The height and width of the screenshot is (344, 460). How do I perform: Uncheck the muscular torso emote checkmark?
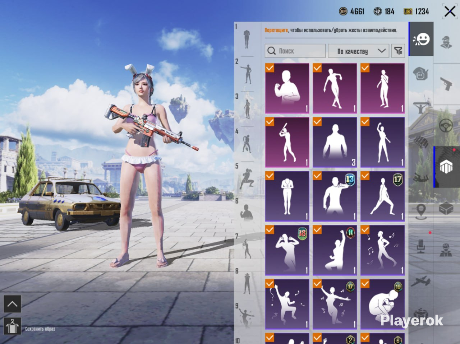pos(317,121)
